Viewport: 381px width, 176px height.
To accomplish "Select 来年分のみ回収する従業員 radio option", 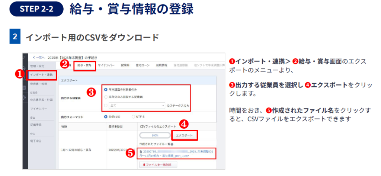I will click(x=106, y=97).
